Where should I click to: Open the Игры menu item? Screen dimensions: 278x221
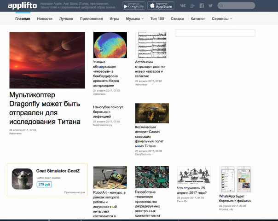point(114,18)
